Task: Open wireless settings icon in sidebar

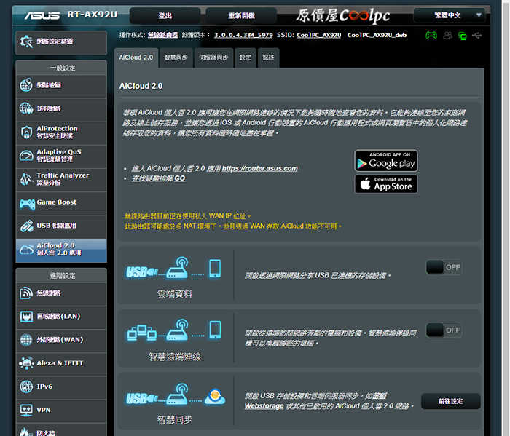Action: click(x=26, y=293)
